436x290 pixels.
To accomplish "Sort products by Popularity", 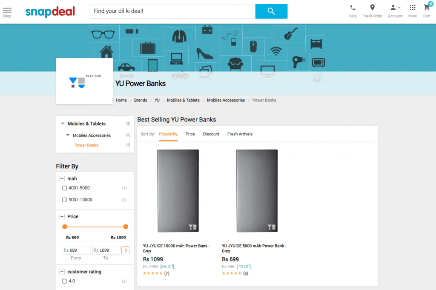I will point(168,134).
